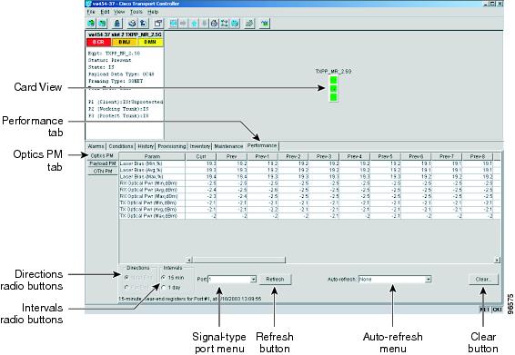
Task: Select the top green port on TXPP_MR_2.5G card
Action: coord(333,80)
